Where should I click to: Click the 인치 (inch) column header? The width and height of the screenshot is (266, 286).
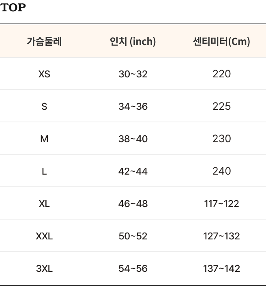click(x=133, y=41)
